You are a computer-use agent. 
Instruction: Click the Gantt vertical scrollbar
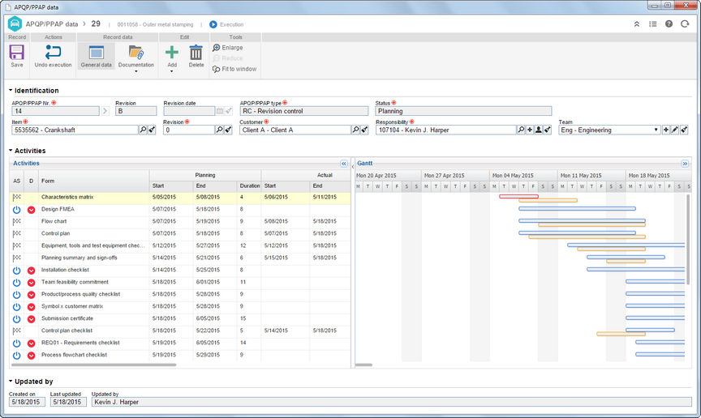click(x=689, y=239)
